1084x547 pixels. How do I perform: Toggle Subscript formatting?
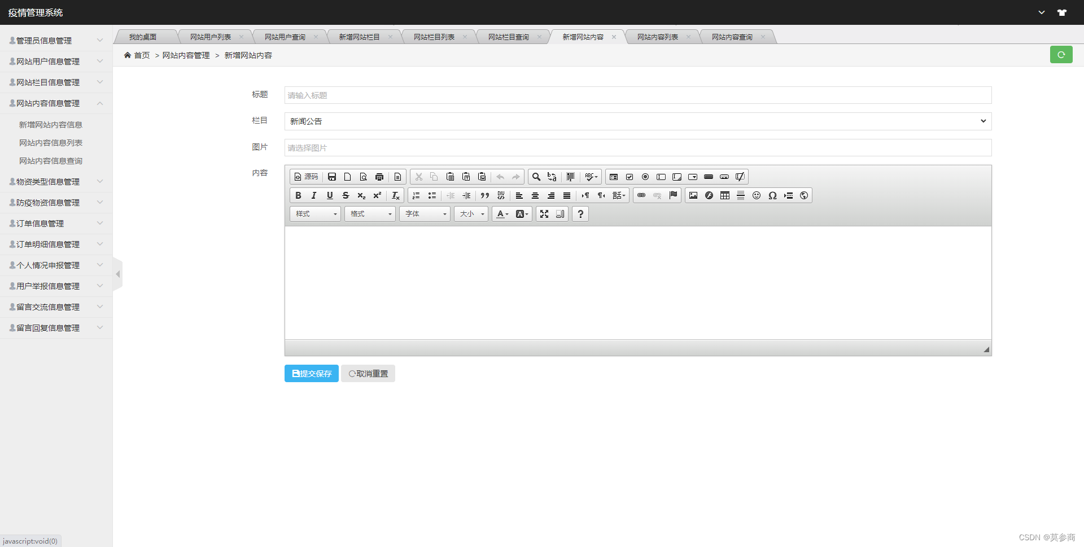[361, 195]
